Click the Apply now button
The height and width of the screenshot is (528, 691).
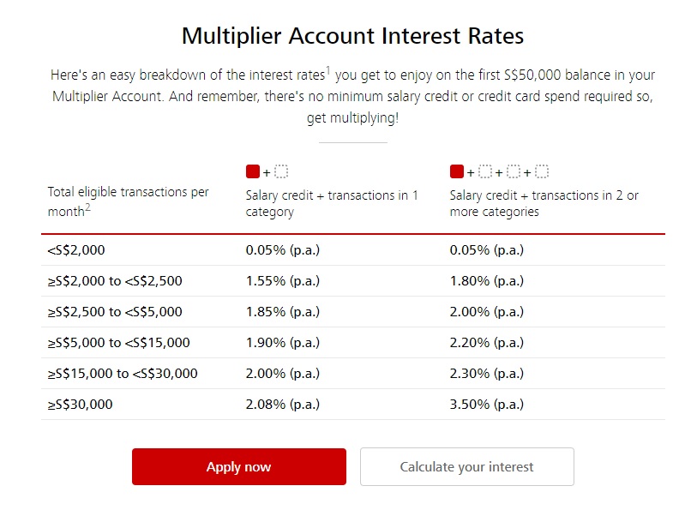(239, 467)
